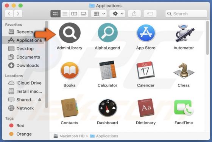Select the Chess app icon
The image size is (212, 142).
[184, 70]
